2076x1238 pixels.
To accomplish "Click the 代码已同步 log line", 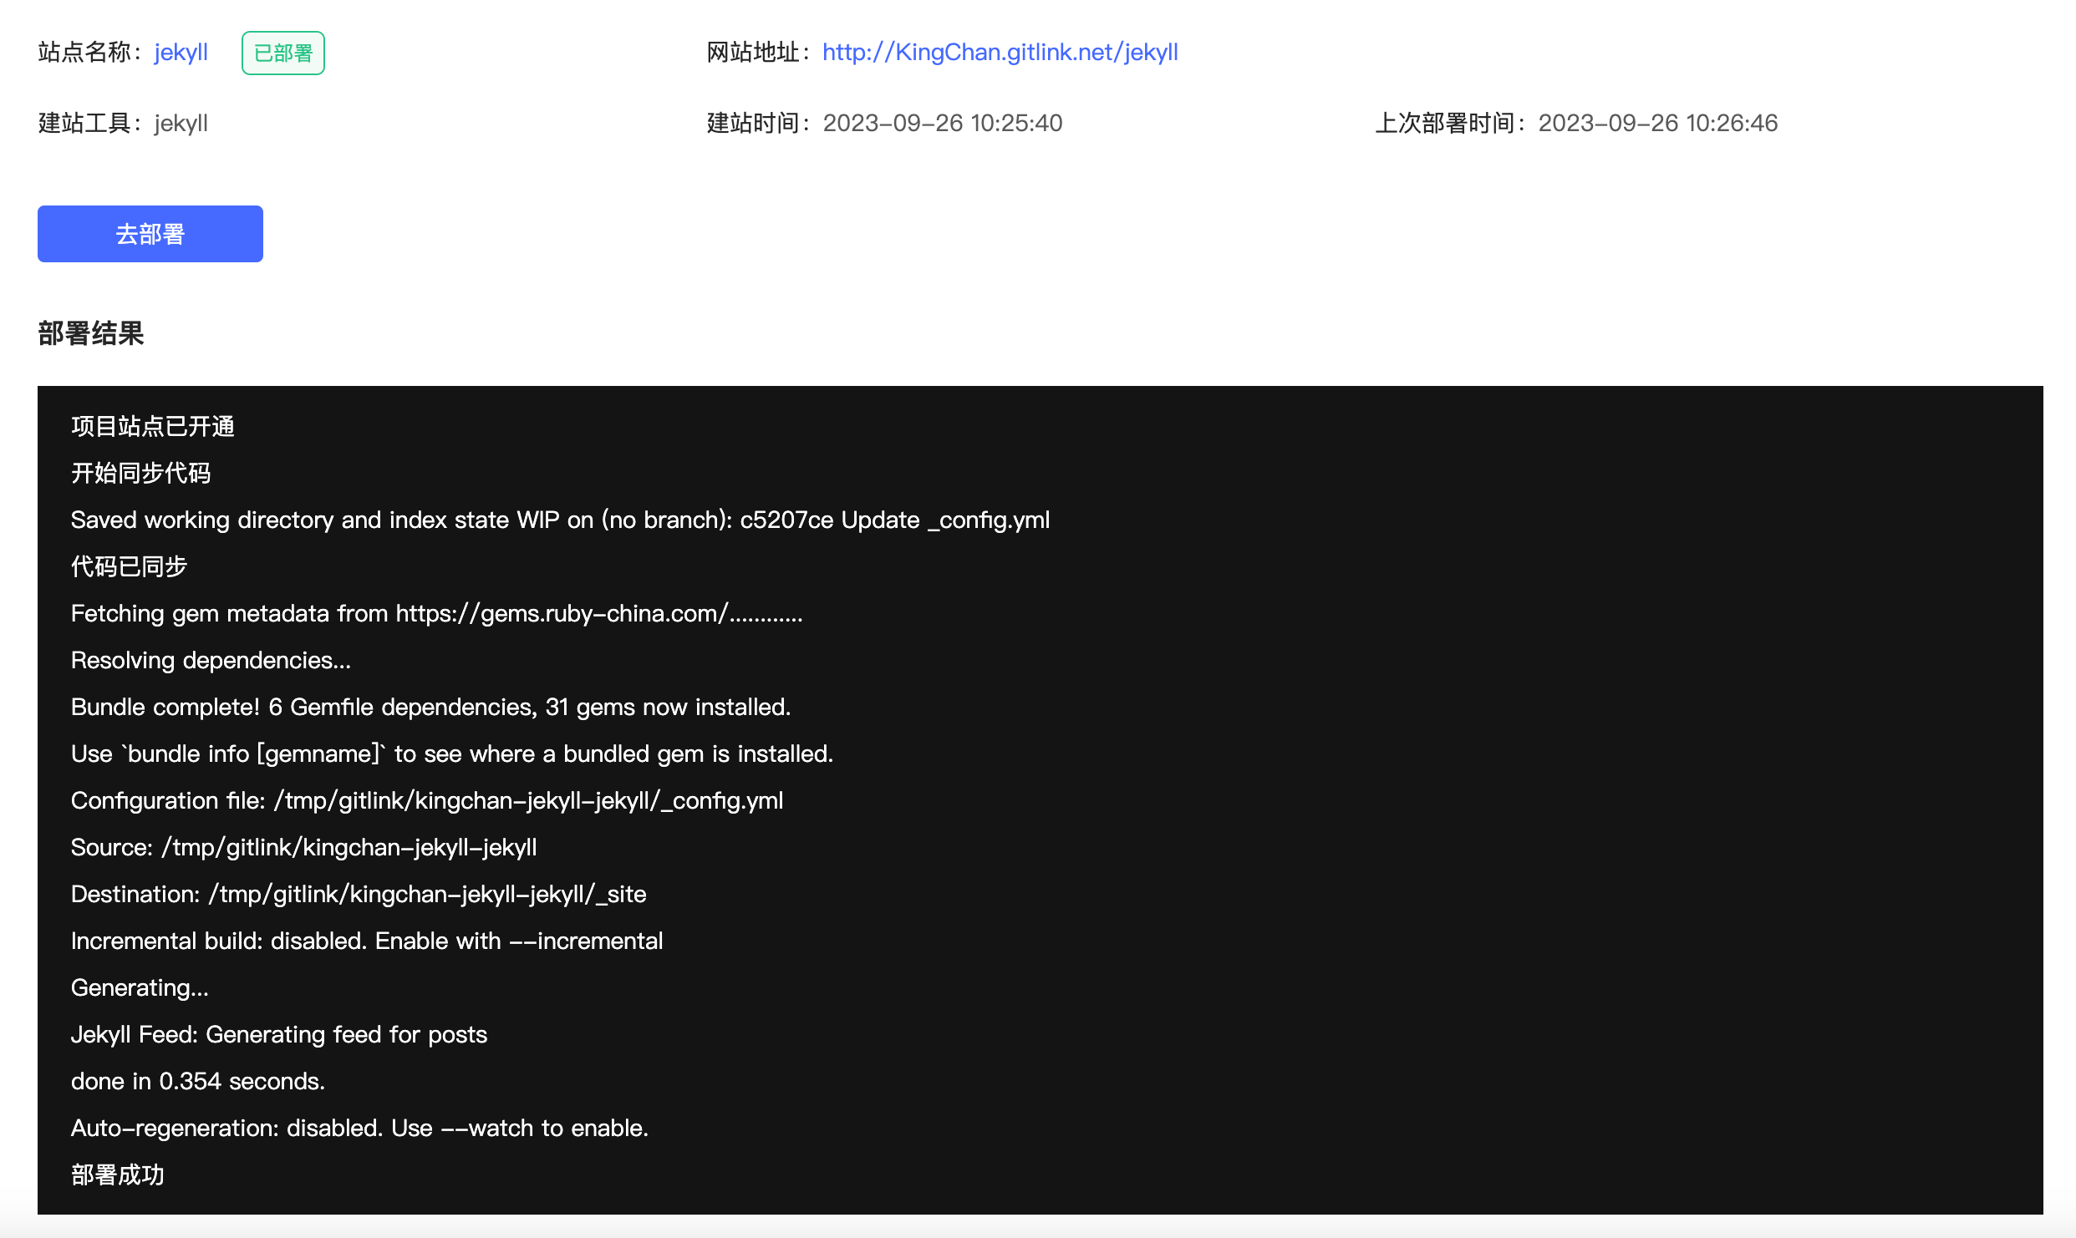I will click(130, 567).
